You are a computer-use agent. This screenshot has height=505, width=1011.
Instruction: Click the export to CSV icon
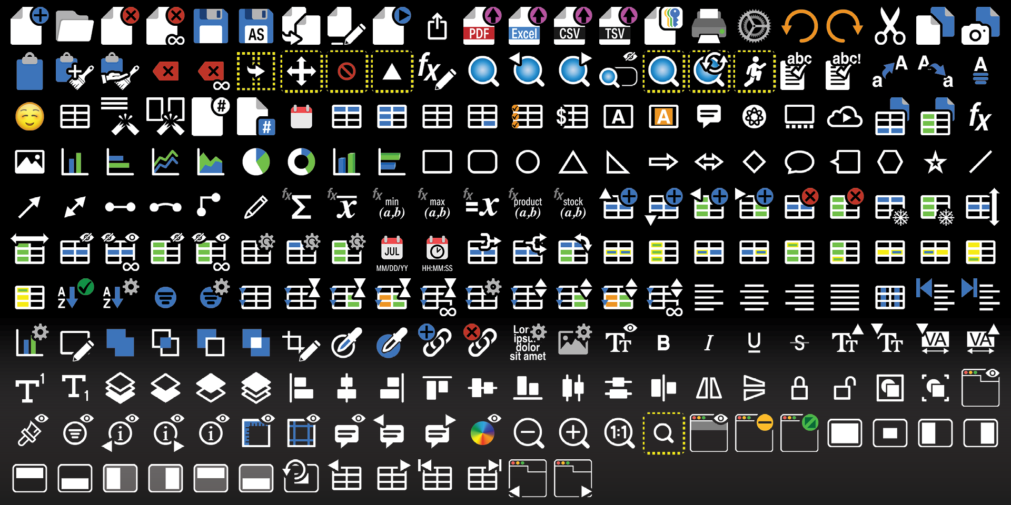click(573, 26)
